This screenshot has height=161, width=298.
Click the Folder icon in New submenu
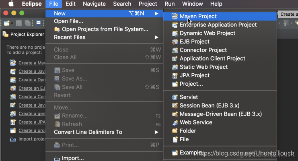pyautogui.click(x=175, y=131)
